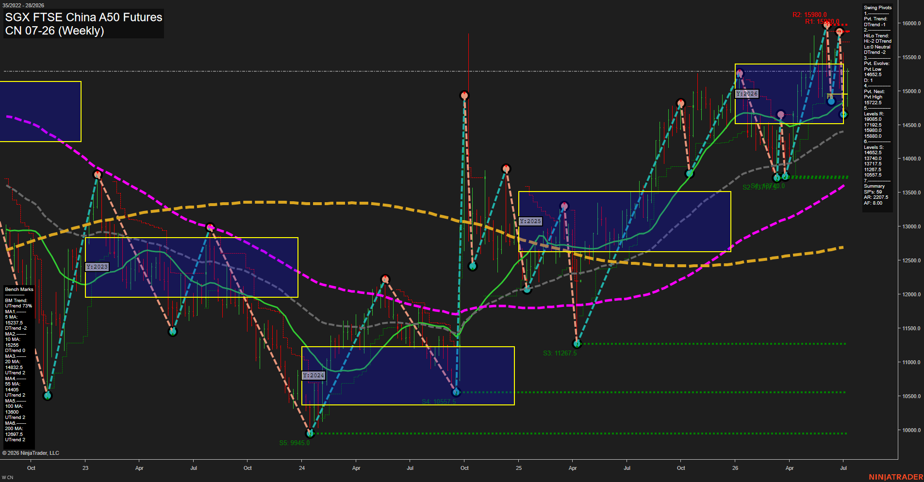924x482 pixels.
Task: Click the Pvt. Trend: entry in Swing Pivots
Action: [875, 19]
